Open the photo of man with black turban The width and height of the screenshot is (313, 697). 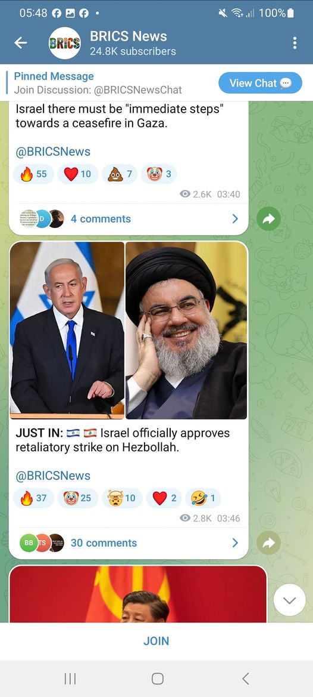[186, 330]
